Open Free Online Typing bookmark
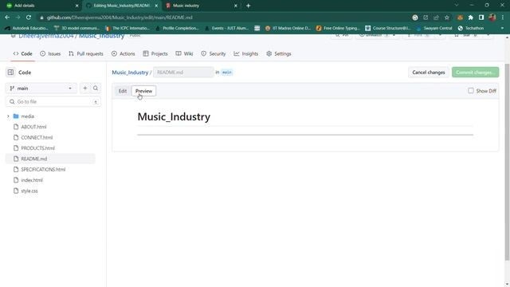The height and width of the screenshot is (287, 510). click(338, 29)
